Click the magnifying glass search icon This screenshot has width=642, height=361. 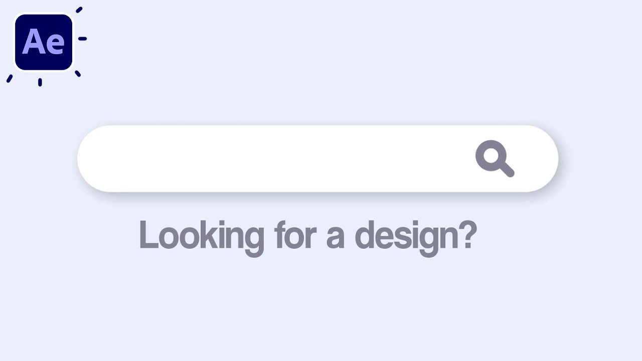pos(495,158)
